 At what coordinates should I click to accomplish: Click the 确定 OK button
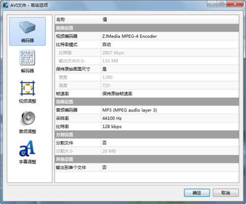[x=197, y=193]
